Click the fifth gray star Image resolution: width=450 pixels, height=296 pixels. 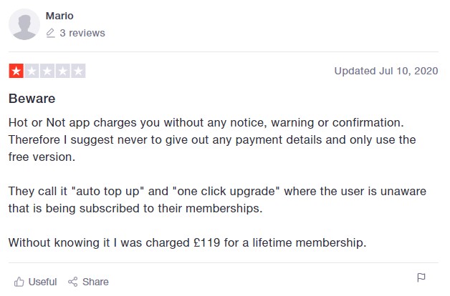click(78, 71)
